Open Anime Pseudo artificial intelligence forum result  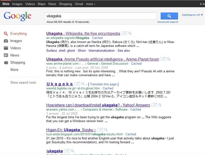click(102, 59)
